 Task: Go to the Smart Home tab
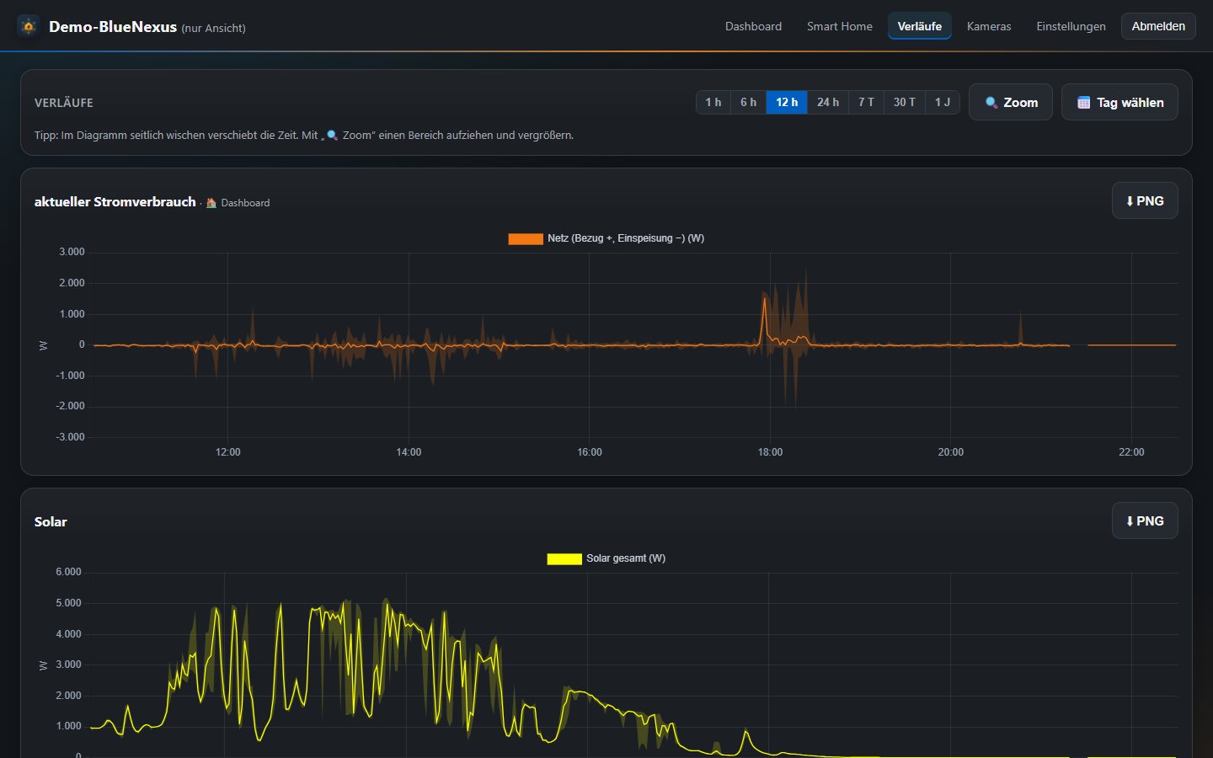click(x=840, y=26)
